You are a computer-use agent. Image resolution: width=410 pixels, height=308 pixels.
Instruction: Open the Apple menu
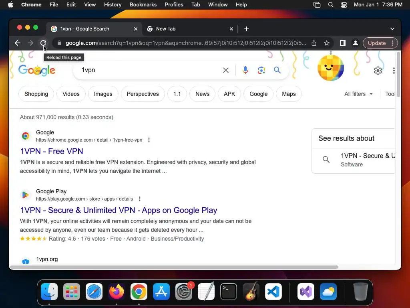(10, 5)
